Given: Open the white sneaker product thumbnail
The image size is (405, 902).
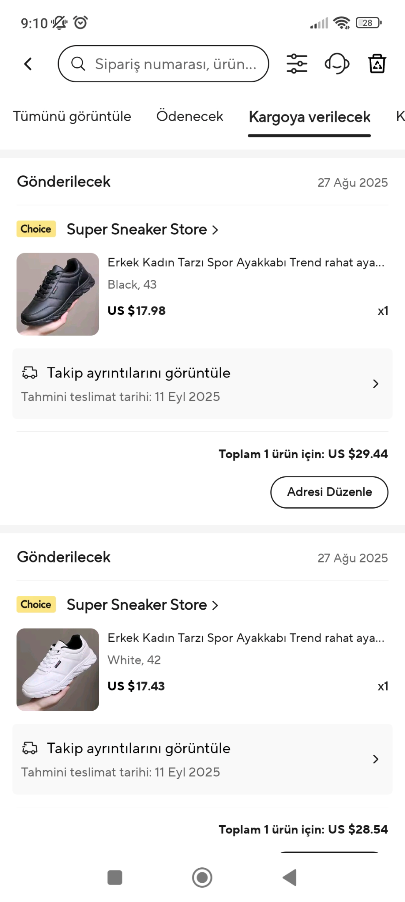Looking at the screenshot, I should 57,669.
